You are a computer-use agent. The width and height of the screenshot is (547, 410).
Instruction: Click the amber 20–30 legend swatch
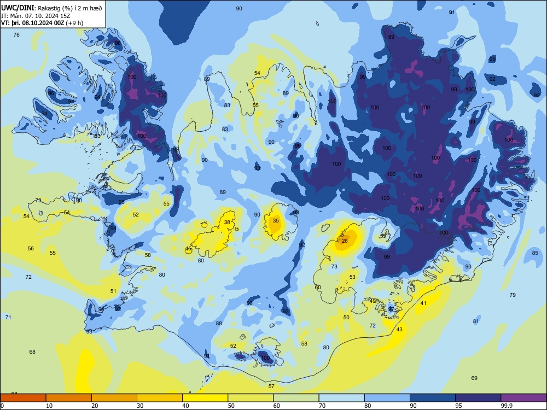pos(114,398)
